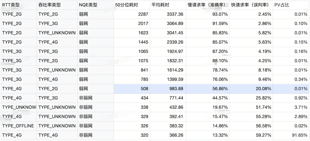Select the 841 cell
Image resolution: width=310 pixels, height=141 pixels.
[132, 70]
